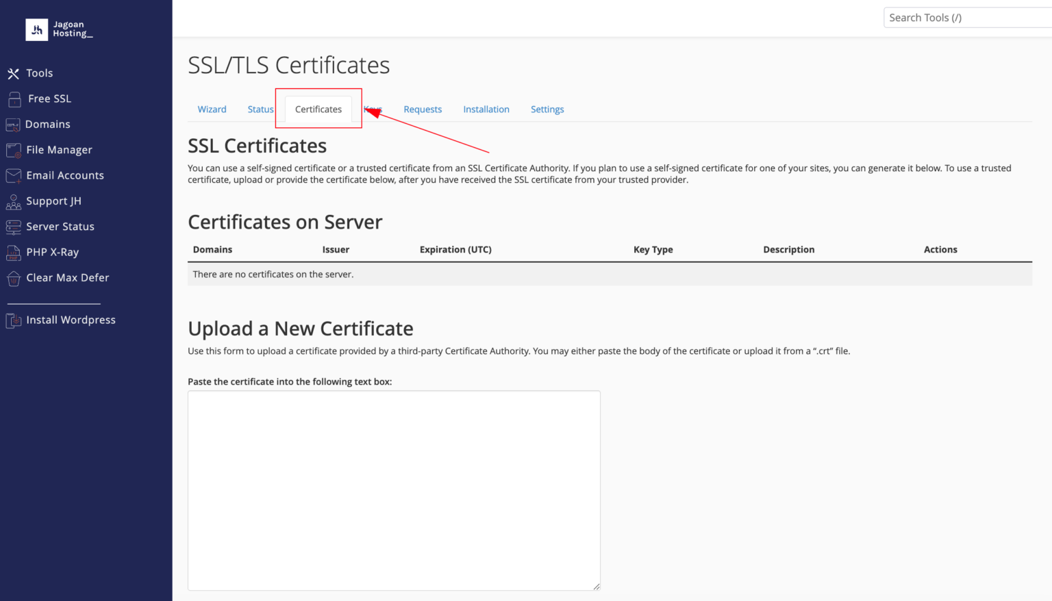The height and width of the screenshot is (601, 1052).
Task: Go to the Installation tab
Action: (486, 110)
